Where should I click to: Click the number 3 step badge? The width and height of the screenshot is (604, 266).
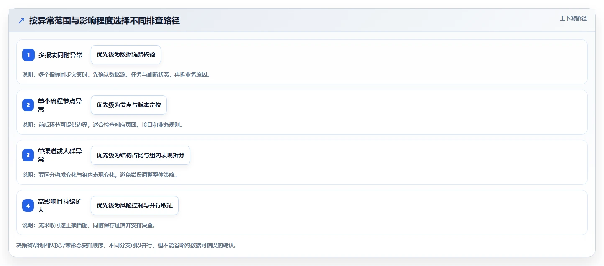[28, 155]
